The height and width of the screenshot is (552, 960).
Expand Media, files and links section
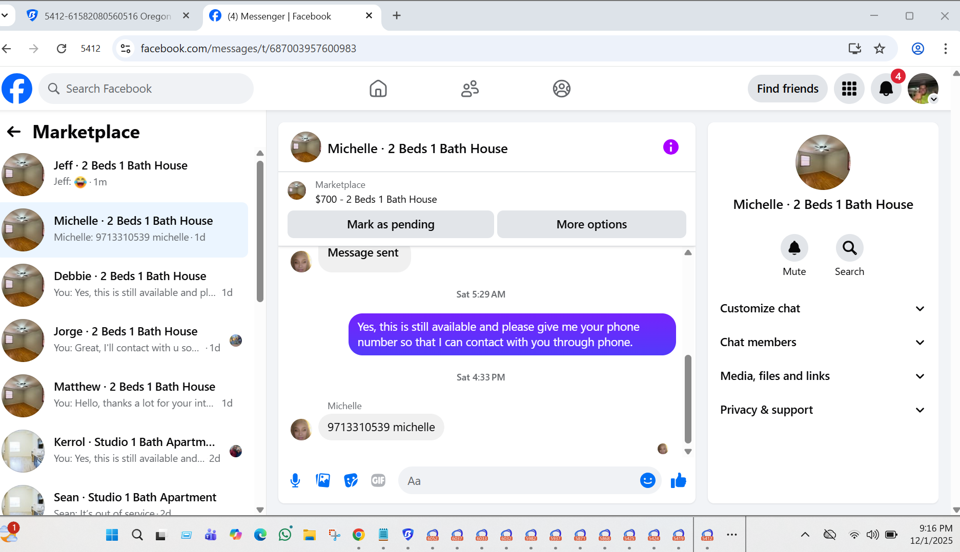click(823, 376)
